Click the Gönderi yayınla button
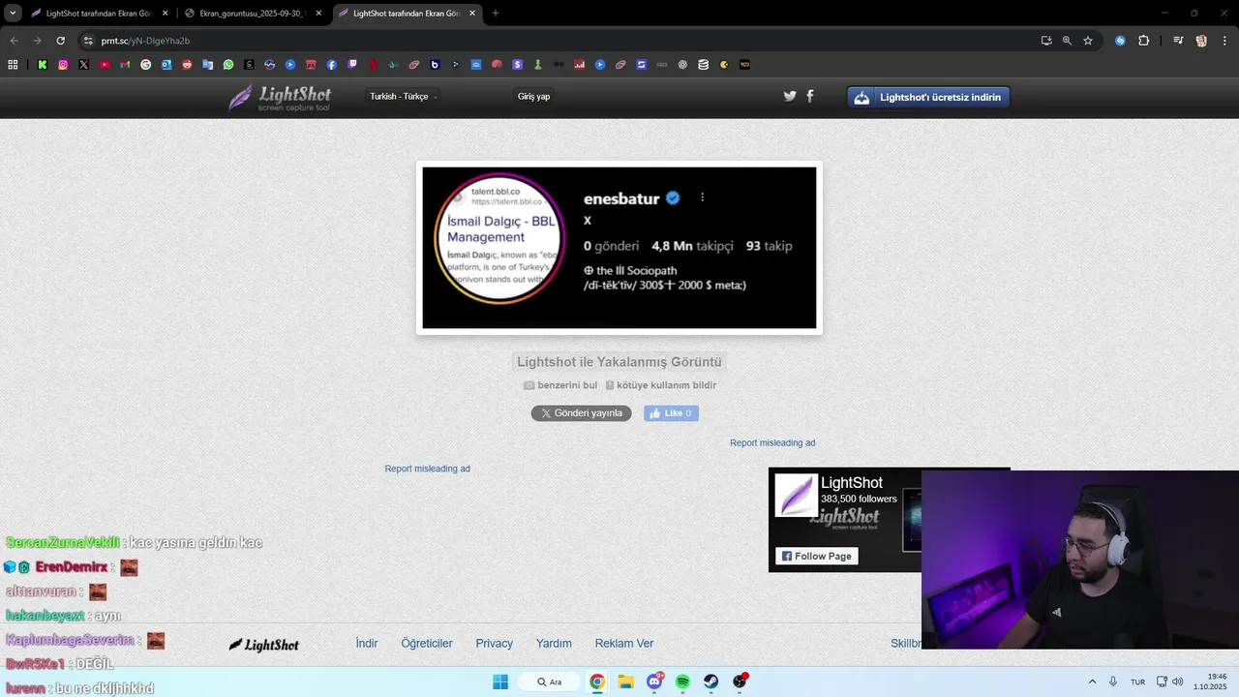 click(x=581, y=413)
